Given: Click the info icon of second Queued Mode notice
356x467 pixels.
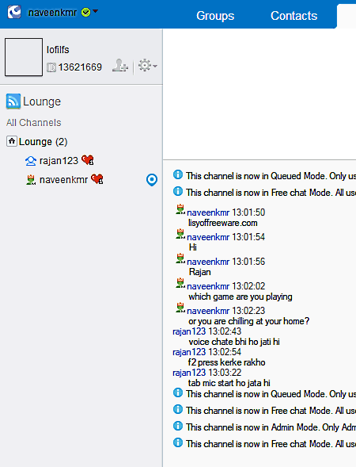Looking at the screenshot, I should coord(178,392).
